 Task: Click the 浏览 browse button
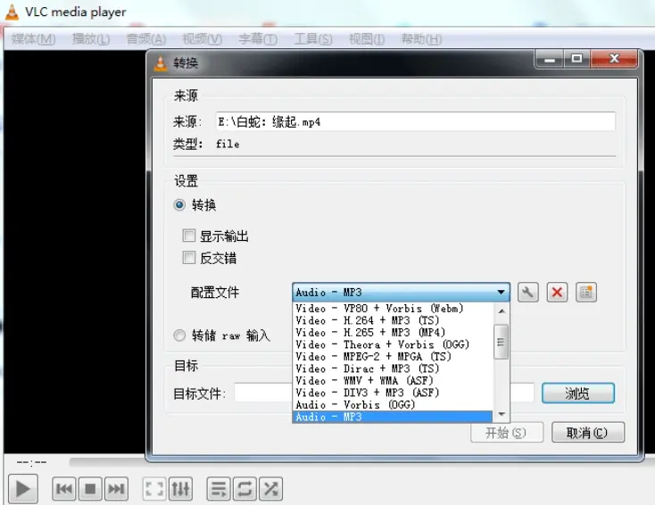point(578,393)
